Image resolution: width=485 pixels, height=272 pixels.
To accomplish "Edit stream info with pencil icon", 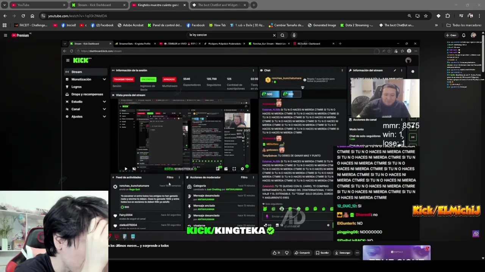I will point(395,70).
